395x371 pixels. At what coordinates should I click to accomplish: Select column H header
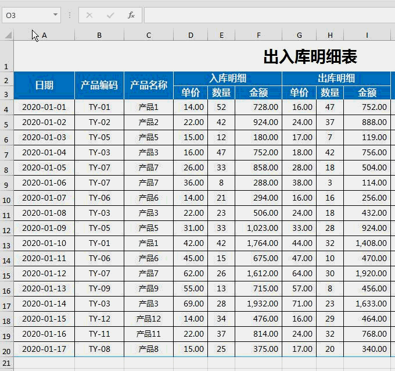click(x=330, y=35)
